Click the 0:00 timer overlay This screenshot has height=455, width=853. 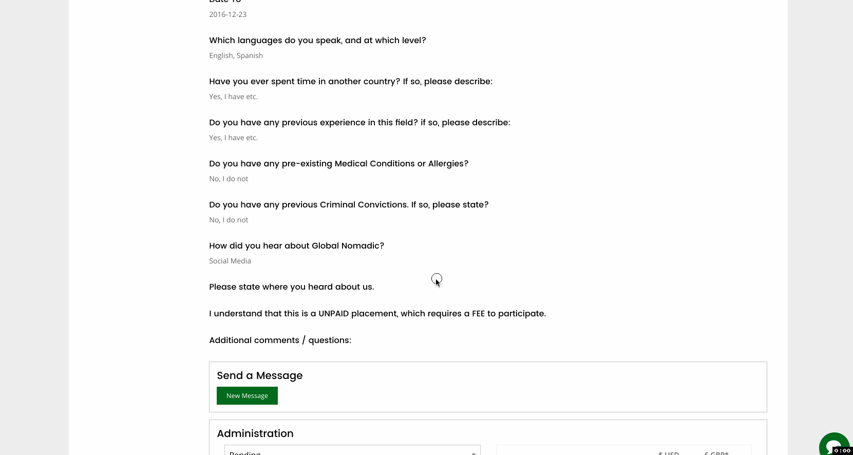click(x=842, y=451)
